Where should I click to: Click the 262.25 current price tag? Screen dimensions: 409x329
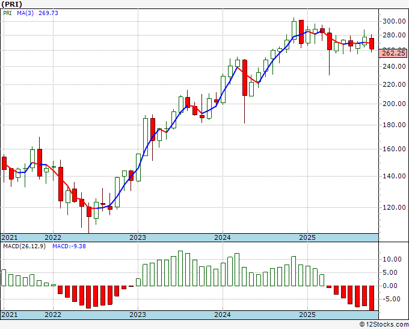click(393, 53)
